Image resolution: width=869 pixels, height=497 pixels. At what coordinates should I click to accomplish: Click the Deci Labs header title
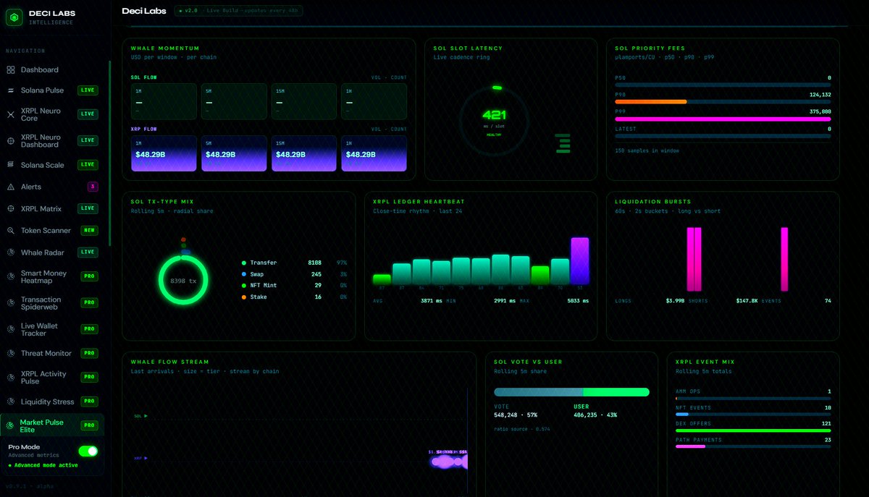click(x=143, y=11)
